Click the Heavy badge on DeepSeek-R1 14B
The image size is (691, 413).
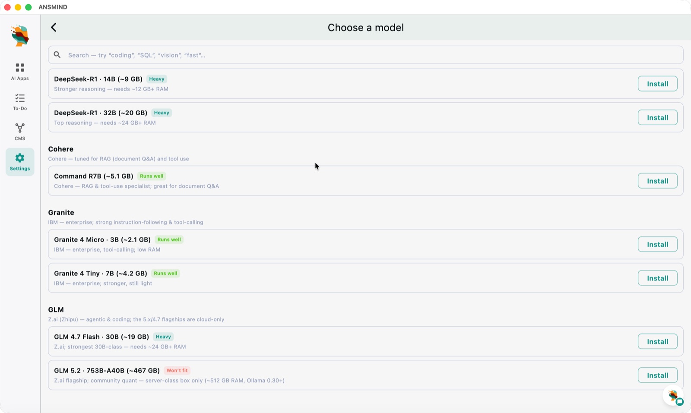pos(157,79)
